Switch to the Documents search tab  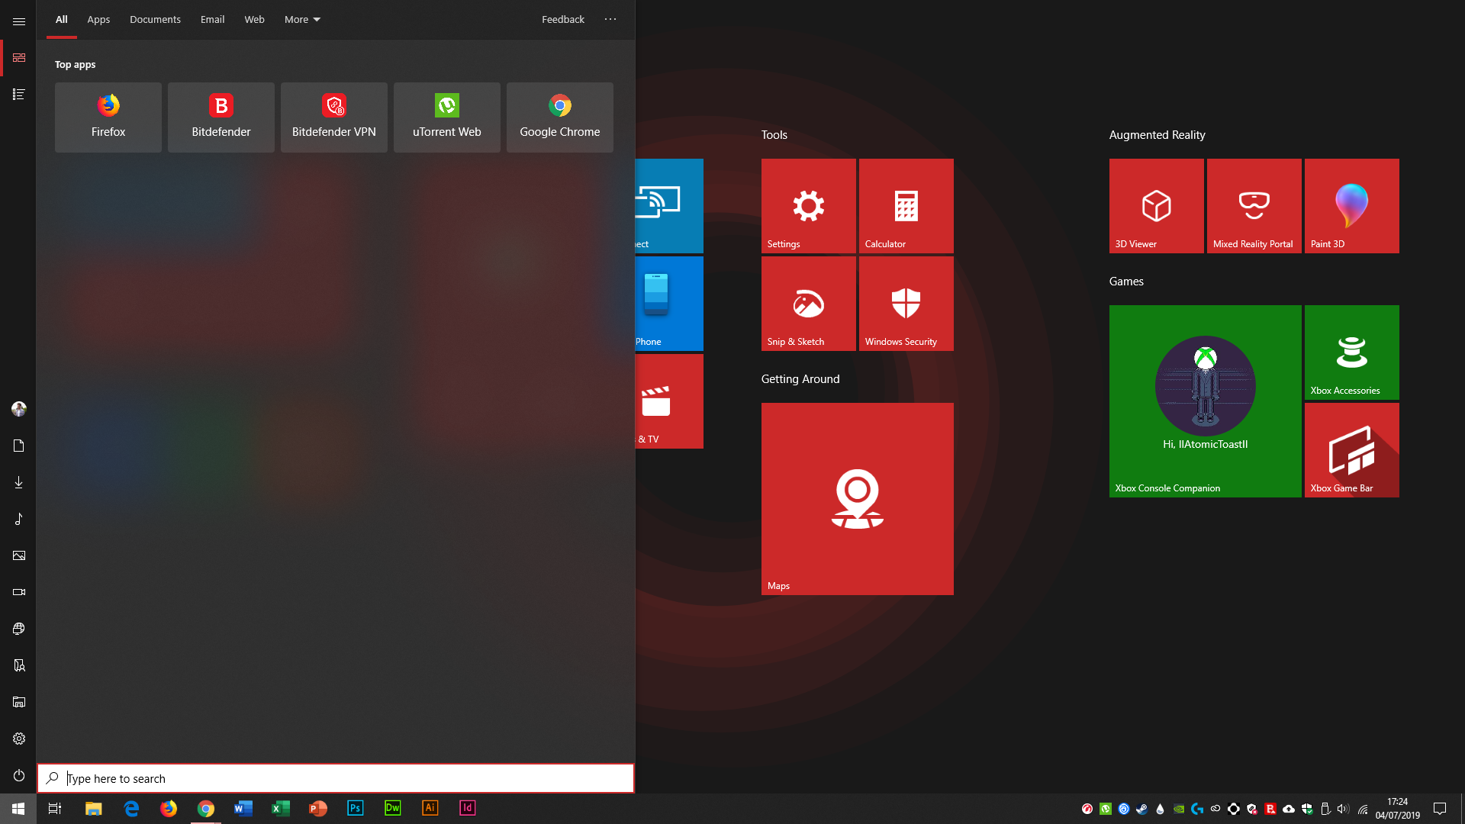click(155, 19)
